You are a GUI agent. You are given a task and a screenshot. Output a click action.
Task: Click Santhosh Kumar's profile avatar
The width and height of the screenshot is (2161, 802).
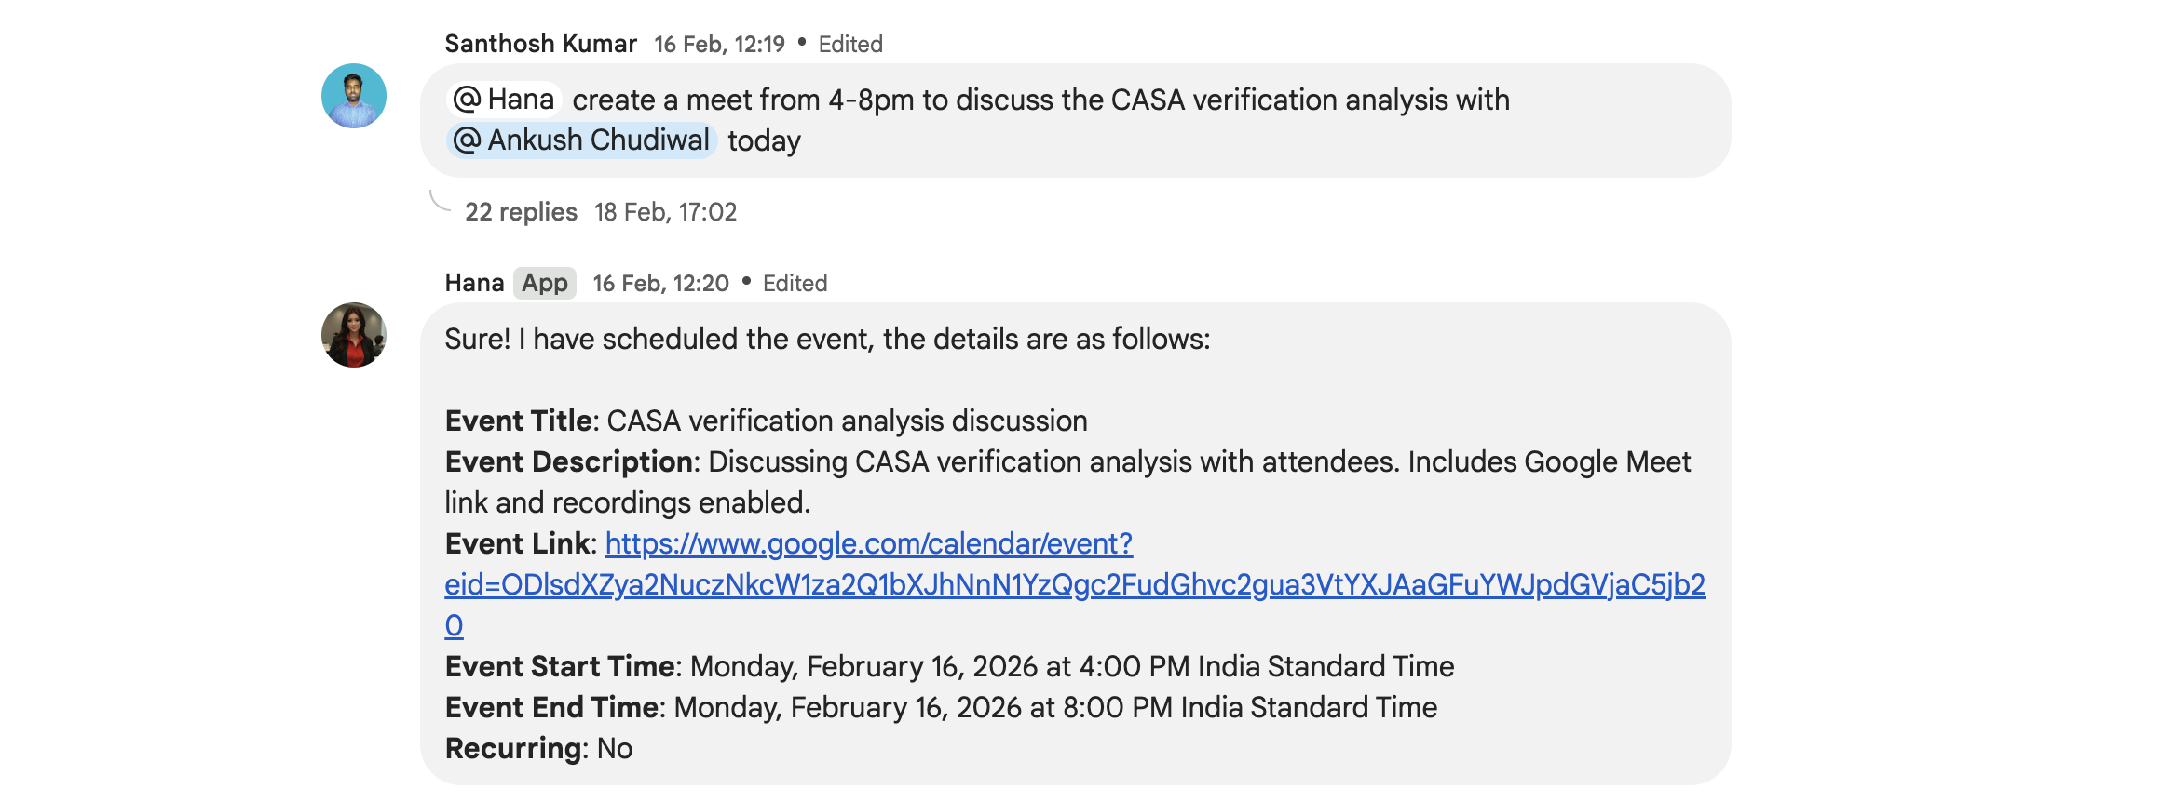pos(354,96)
